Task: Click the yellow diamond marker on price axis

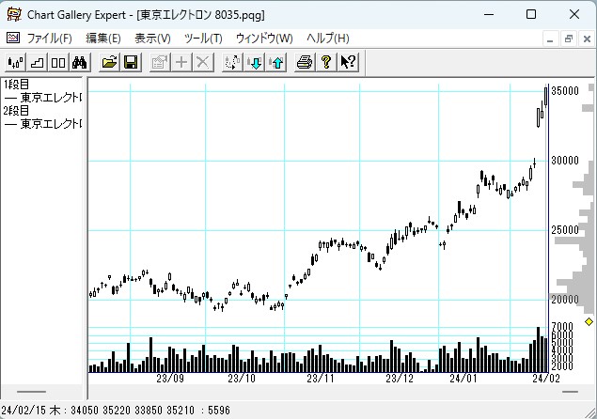Action: click(x=589, y=322)
